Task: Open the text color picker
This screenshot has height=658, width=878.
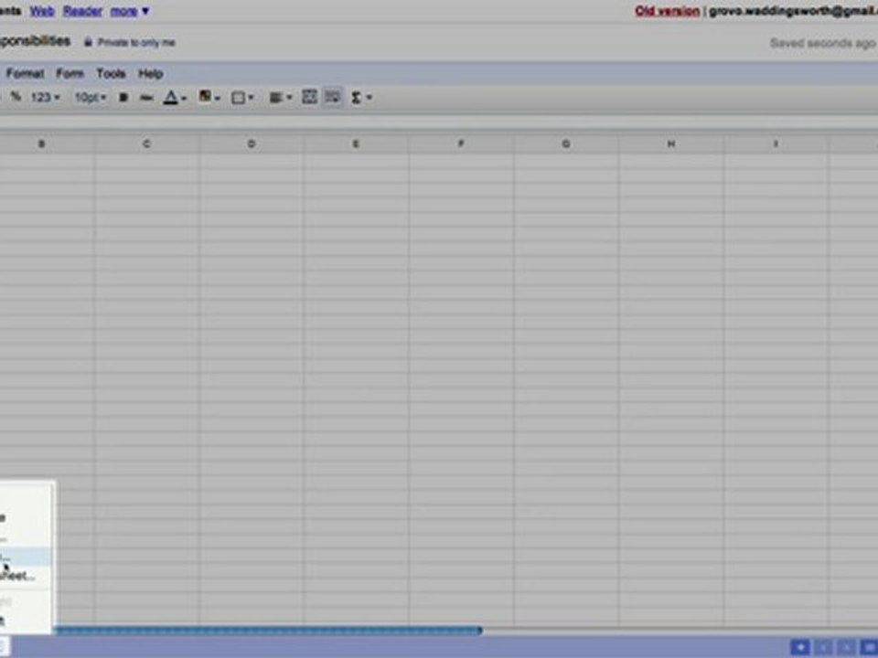Action: click(x=174, y=98)
